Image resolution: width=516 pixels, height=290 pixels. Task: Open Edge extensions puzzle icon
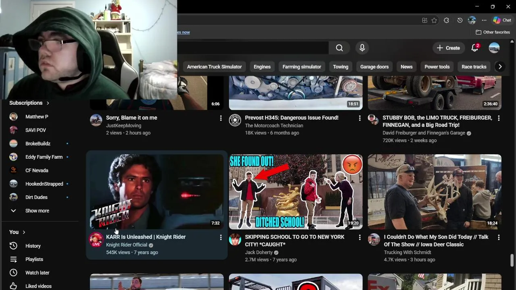click(446, 20)
